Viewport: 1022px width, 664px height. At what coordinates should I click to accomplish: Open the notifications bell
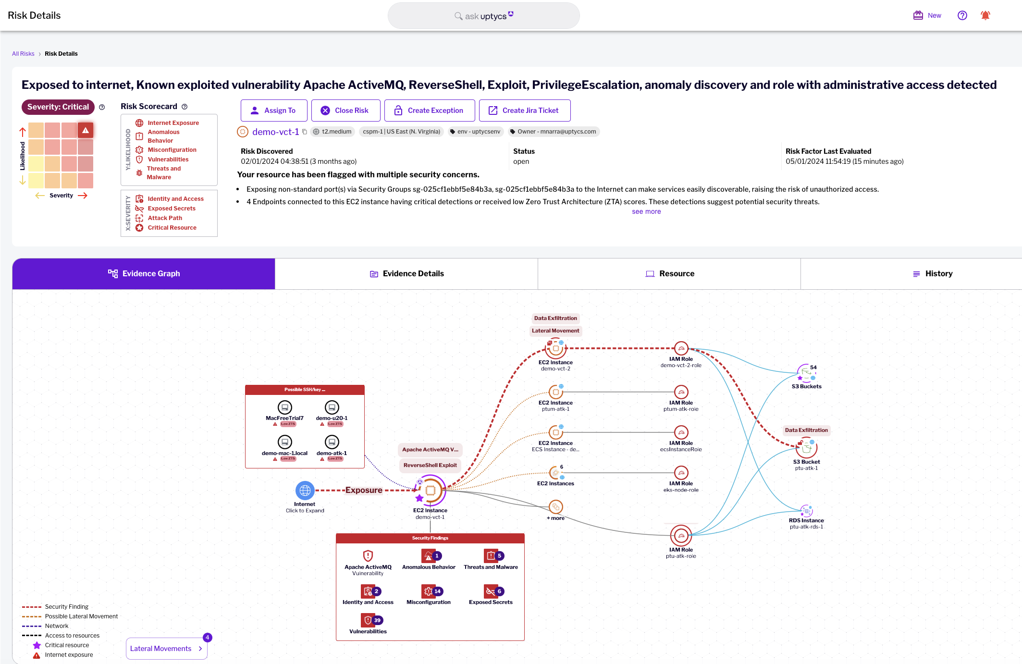[x=986, y=15]
